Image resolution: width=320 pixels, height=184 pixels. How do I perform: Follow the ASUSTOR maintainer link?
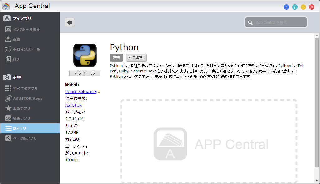click(x=73, y=105)
